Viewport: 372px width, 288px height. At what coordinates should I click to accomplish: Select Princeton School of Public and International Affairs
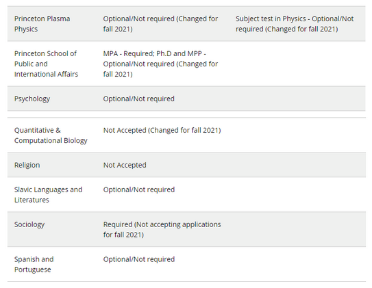pos(46,64)
